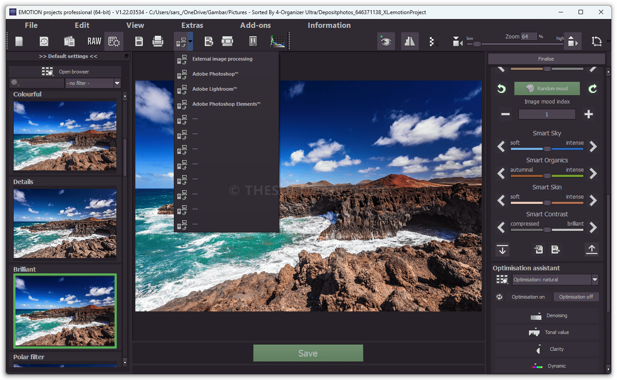Turn Optimisation on
This screenshot has width=617, height=380.
coord(528,297)
